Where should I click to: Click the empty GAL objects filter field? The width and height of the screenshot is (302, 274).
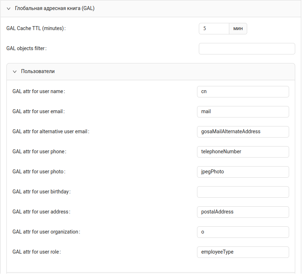tap(246, 49)
